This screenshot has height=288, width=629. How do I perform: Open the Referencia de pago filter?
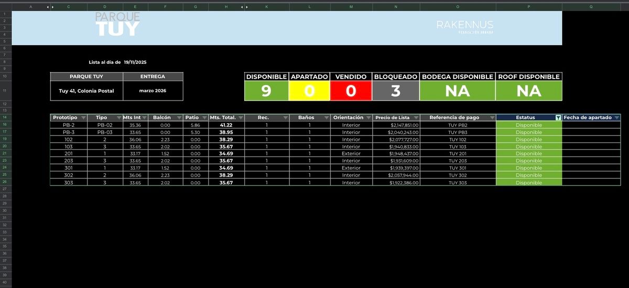[x=492, y=118]
